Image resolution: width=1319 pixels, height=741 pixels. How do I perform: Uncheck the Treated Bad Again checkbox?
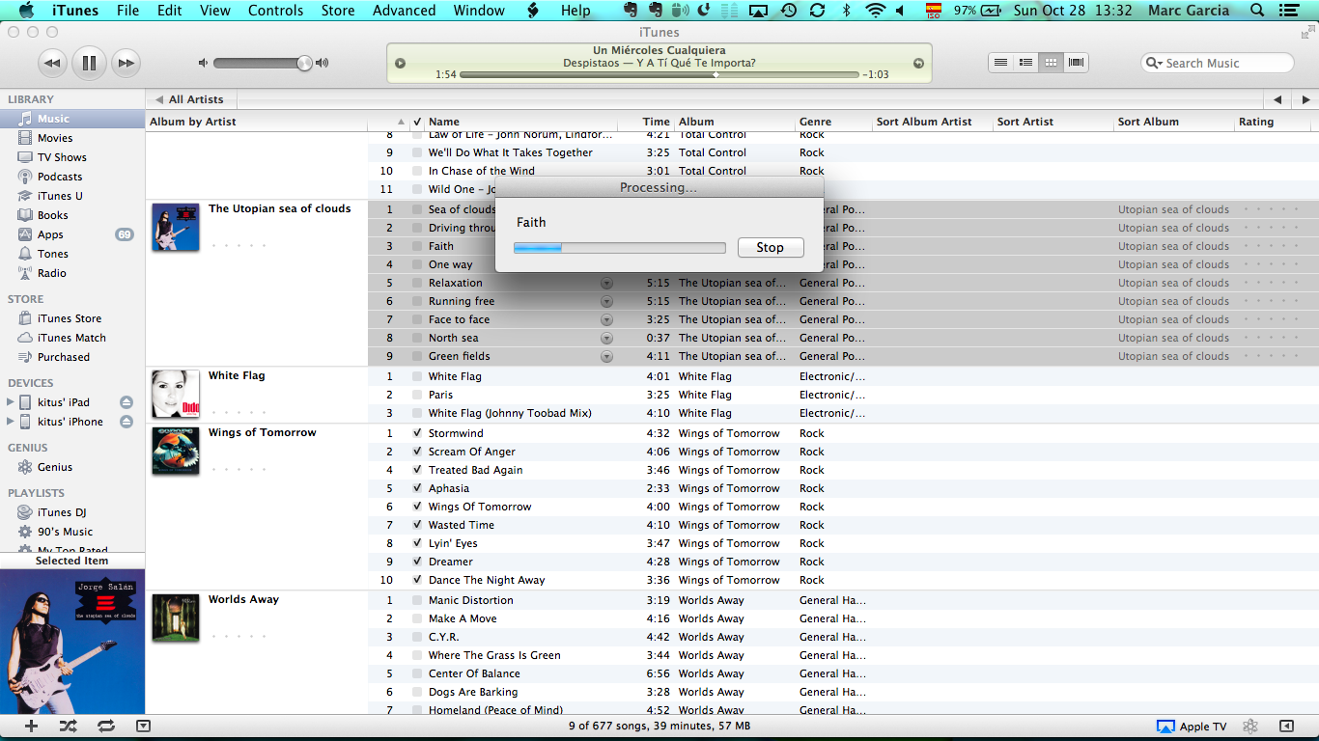coord(417,470)
